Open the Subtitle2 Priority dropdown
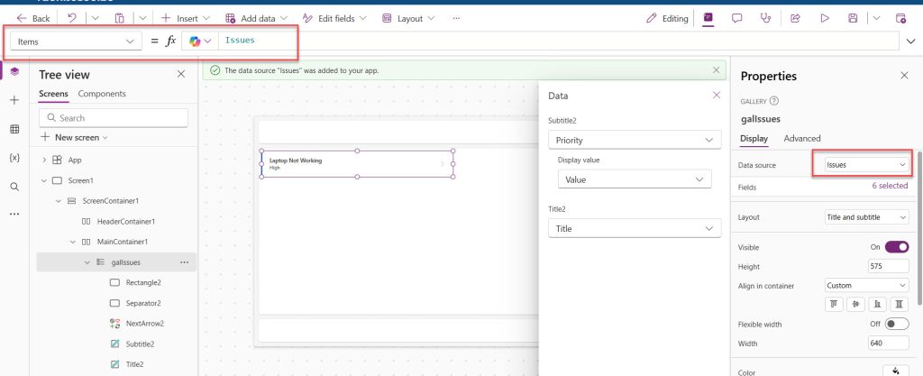 (635, 140)
